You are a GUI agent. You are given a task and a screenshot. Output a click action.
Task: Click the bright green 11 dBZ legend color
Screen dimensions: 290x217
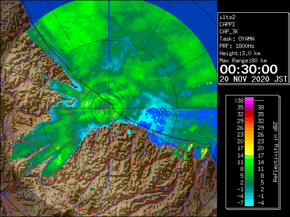(249, 162)
